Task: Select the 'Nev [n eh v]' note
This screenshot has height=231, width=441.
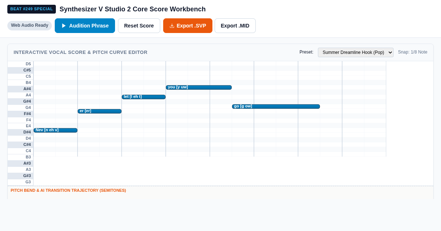Action: (55, 130)
